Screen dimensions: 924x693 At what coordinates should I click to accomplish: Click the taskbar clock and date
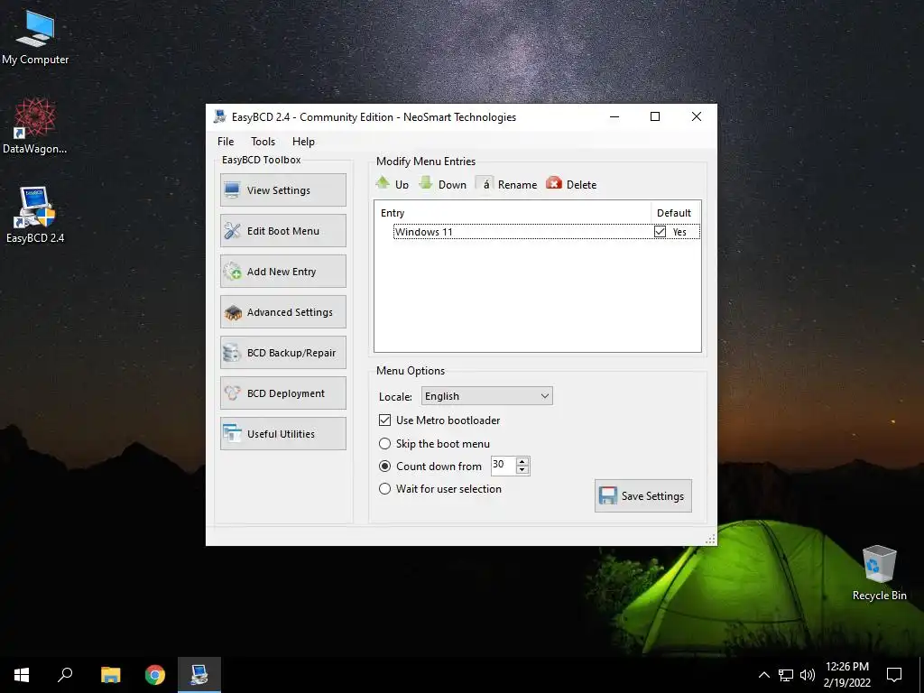coord(846,675)
